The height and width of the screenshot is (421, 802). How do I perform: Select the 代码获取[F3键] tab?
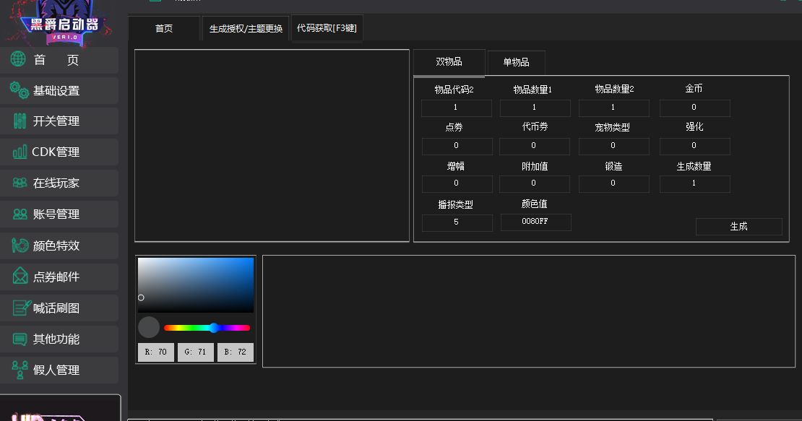[327, 29]
